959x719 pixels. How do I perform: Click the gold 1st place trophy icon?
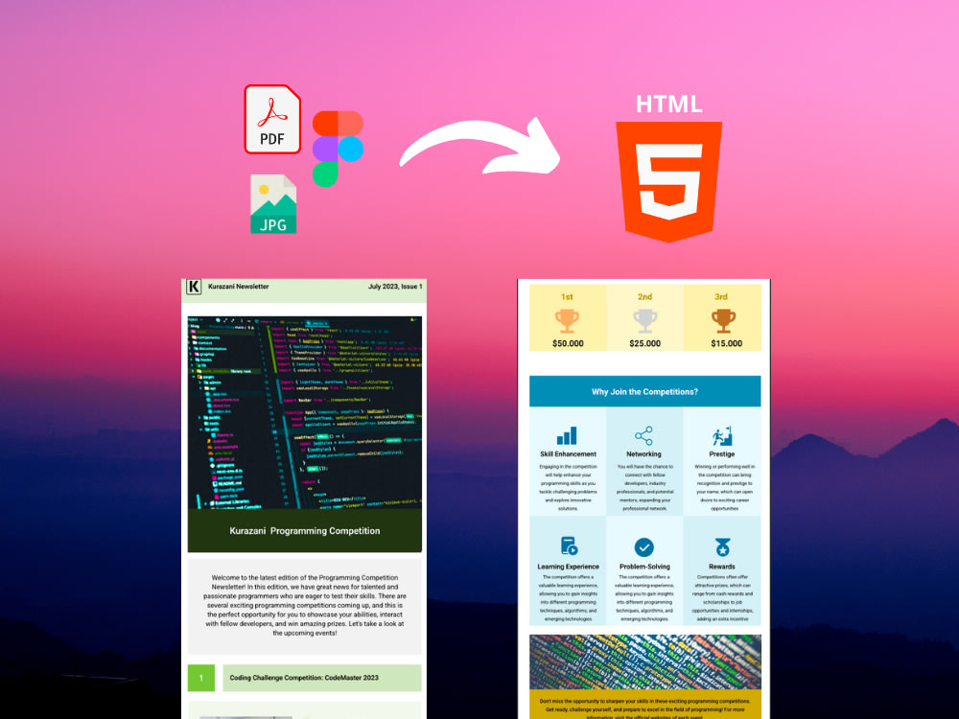pos(567,320)
